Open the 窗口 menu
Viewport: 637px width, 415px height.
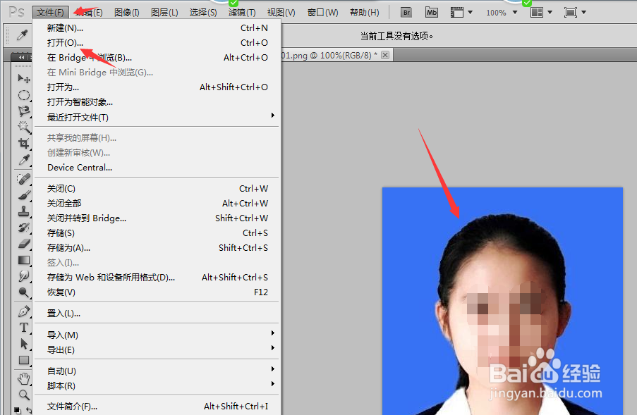point(322,11)
